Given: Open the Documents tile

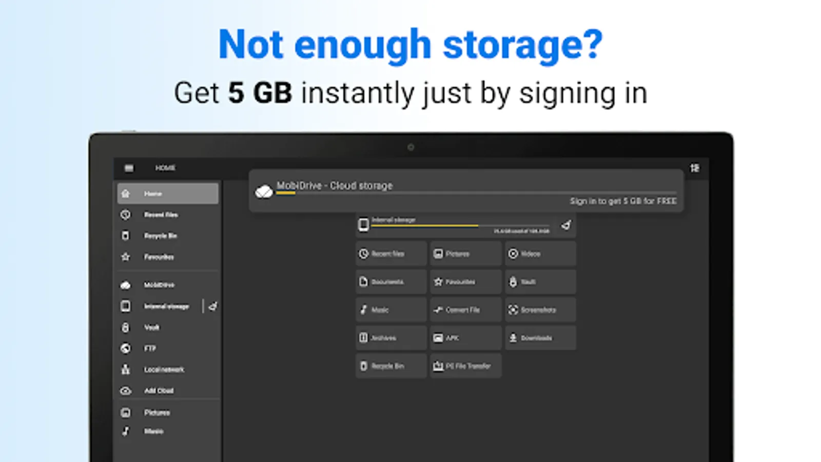Looking at the screenshot, I should click(x=391, y=282).
